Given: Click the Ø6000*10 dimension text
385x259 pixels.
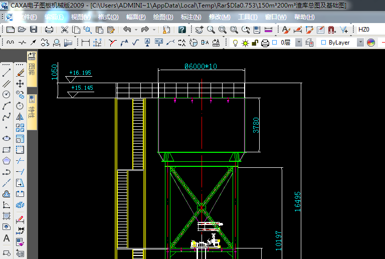Looking at the screenshot, I should click(x=201, y=67).
